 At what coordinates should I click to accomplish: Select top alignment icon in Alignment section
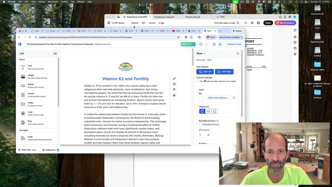pos(202,111)
